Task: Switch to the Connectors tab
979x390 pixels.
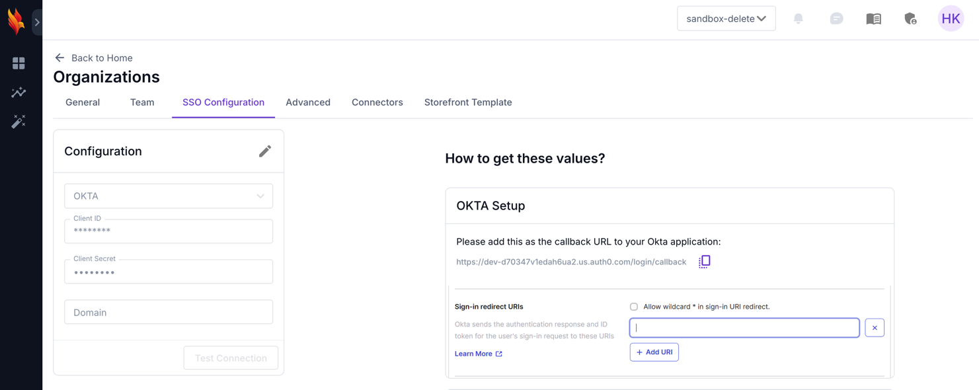Action: (377, 102)
